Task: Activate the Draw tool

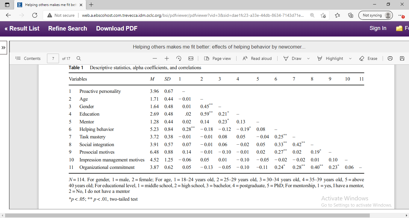Action: tap(293, 58)
